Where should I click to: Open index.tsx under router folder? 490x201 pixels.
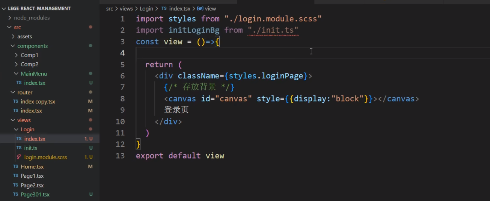[31, 111]
